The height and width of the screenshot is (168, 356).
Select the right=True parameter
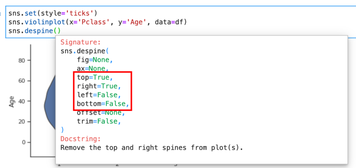pyautogui.click(x=99, y=86)
